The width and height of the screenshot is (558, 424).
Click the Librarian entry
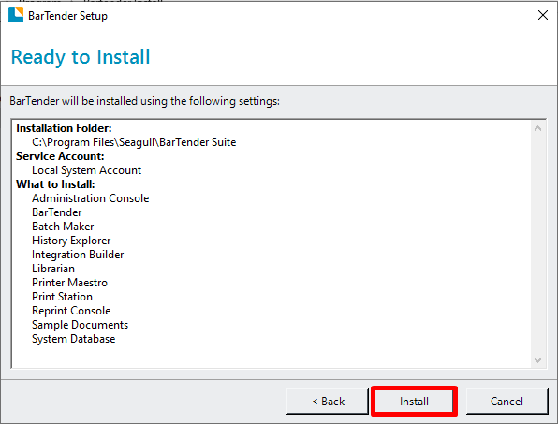pos(53,269)
